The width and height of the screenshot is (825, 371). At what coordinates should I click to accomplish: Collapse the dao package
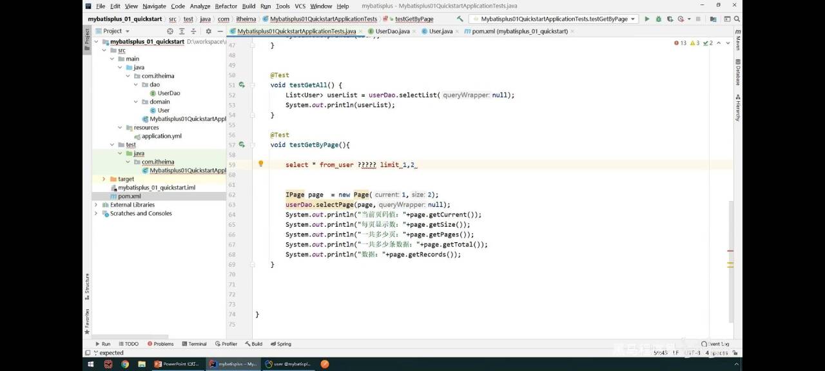(136, 84)
